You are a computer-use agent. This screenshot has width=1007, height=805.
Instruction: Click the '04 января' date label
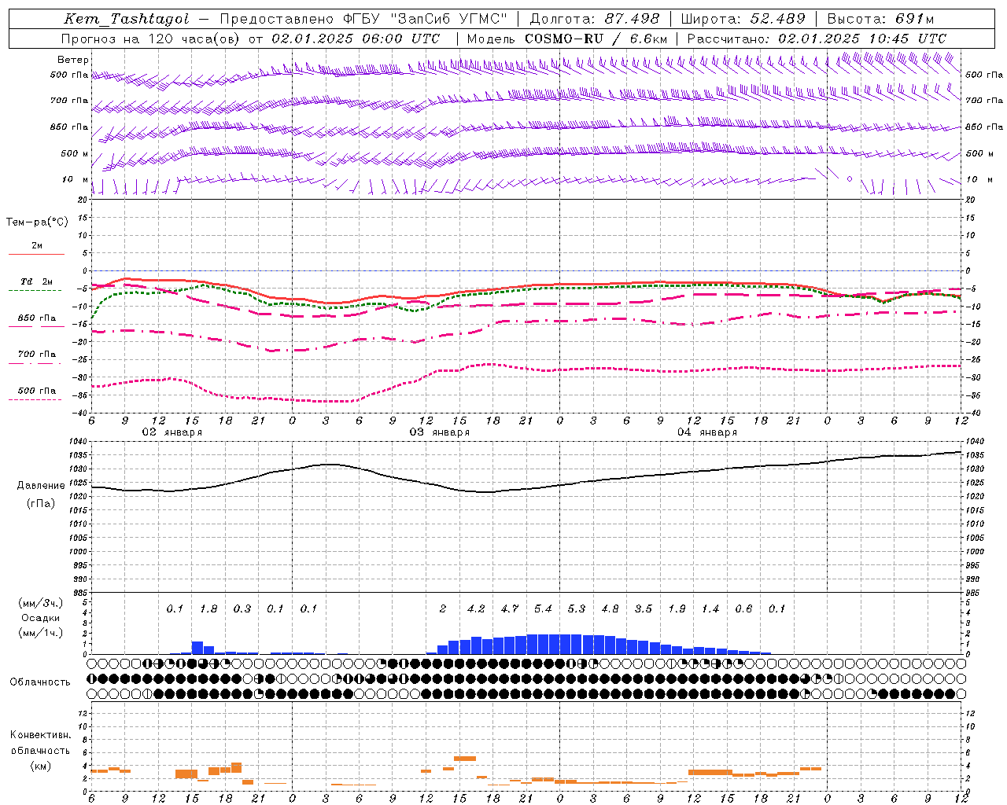(x=706, y=432)
